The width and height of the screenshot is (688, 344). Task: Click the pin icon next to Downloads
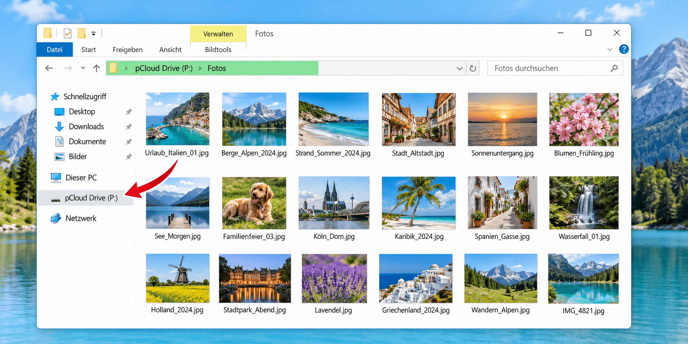tap(129, 127)
